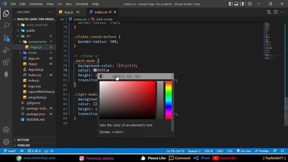Open the File menu
This screenshot has width=288, height=162.
pyautogui.click(x=13, y=4)
